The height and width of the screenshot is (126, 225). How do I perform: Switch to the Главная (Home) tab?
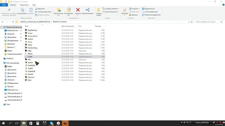click(x=13, y=5)
